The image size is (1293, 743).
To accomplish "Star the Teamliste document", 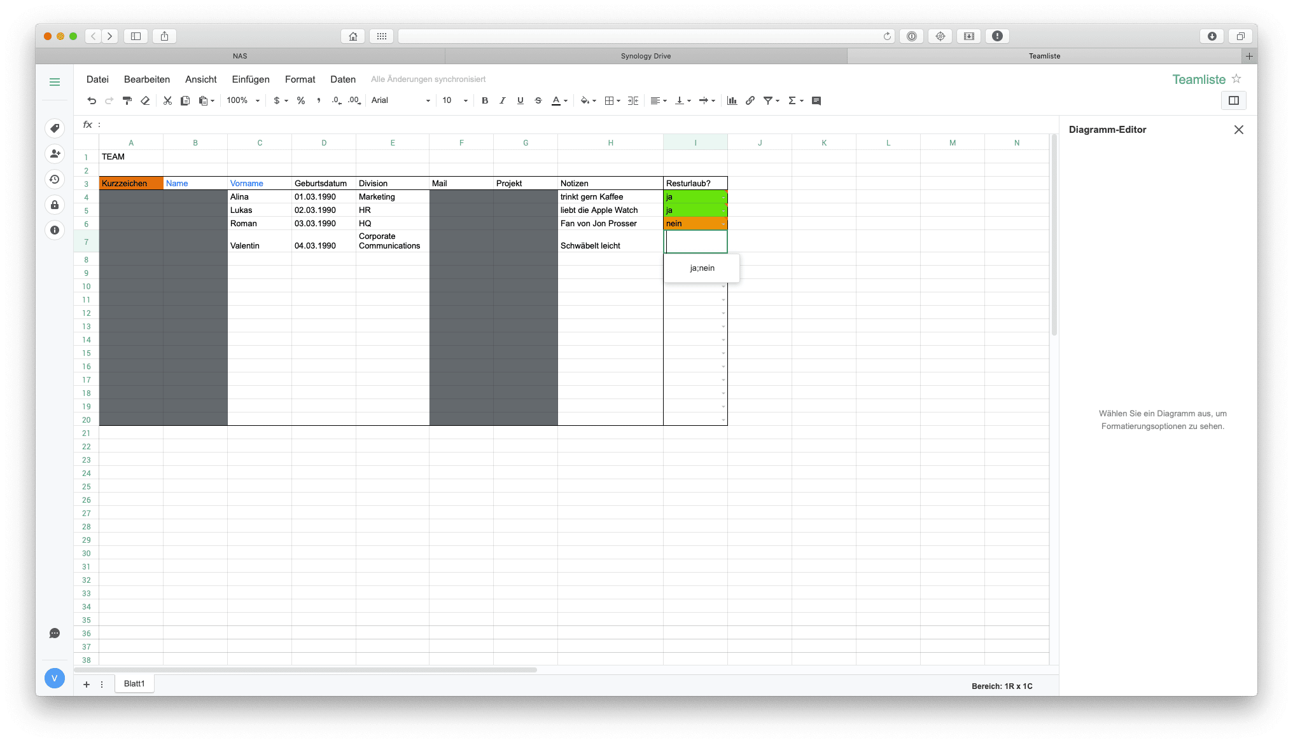I will click(1236, 79).
